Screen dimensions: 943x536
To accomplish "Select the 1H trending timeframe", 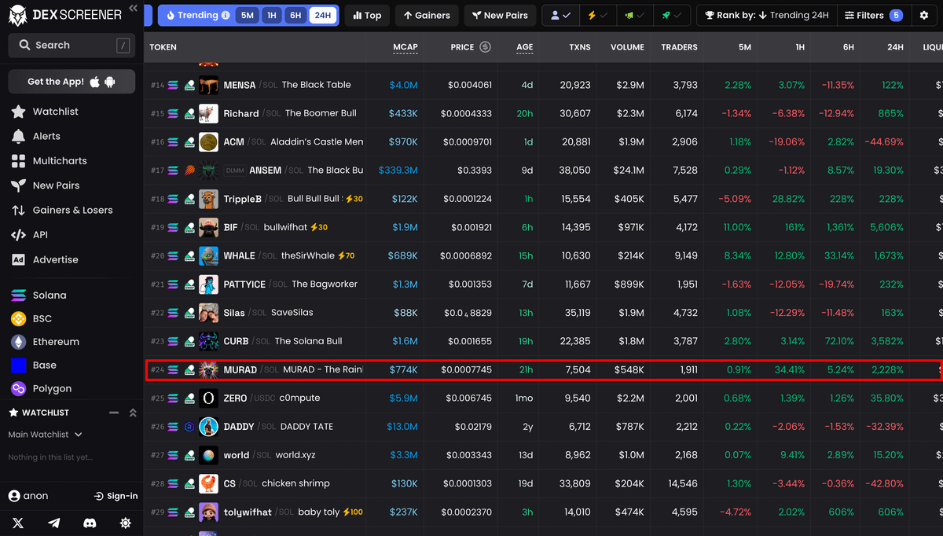I will tap(272, 15).
